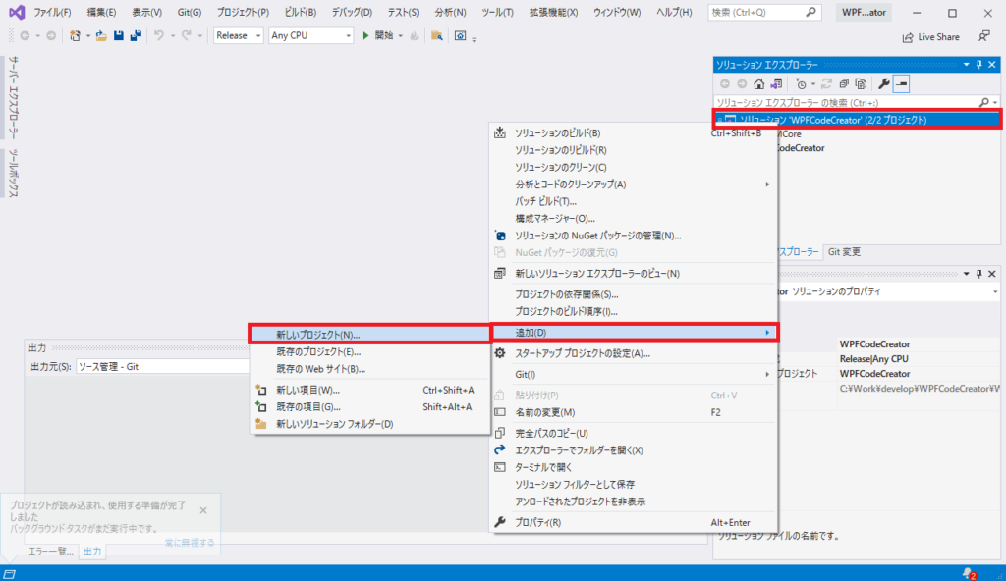Click ソリューションの NuGet パッケージの管理(N)...
Image resolution: width=1006 pixels, height=581 pixels.
pos(634,236)
